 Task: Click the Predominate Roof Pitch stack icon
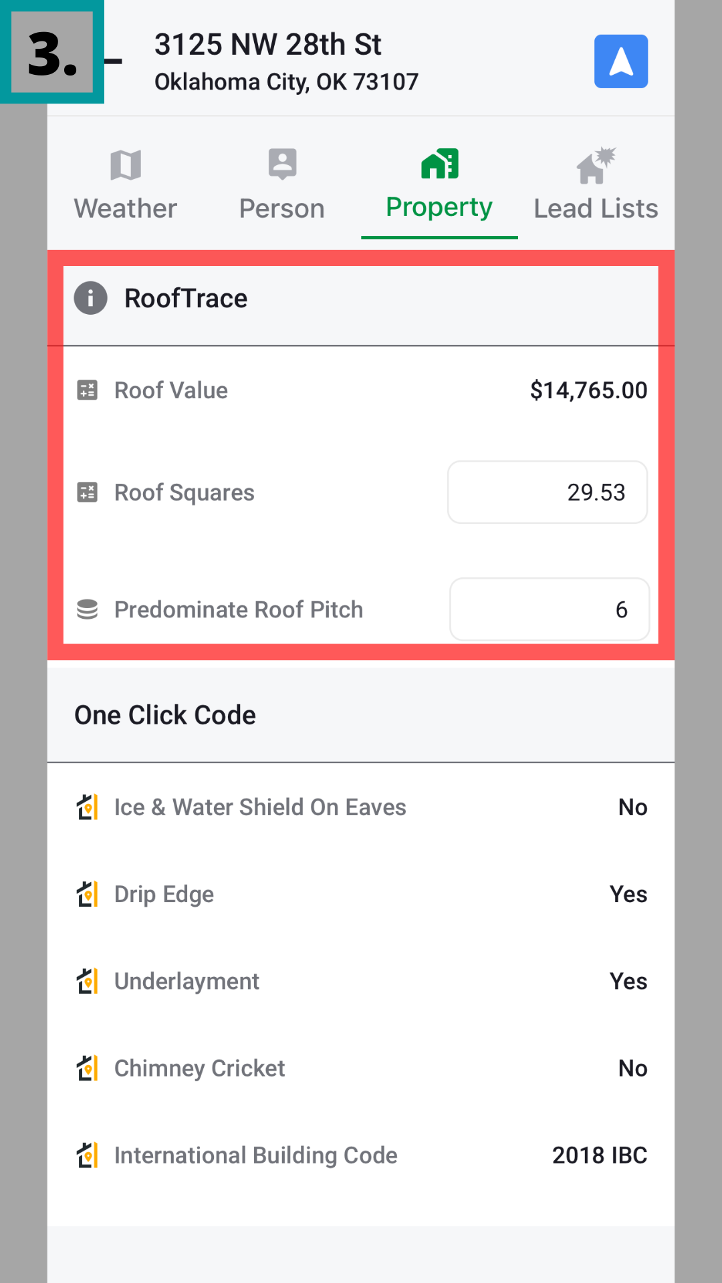coord(88,609)
